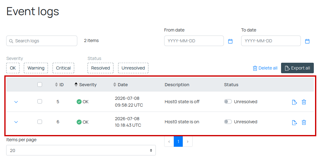Expand details of log row ID 6
Viewport: 320px width, 165px height.
[x=16, y=122]
